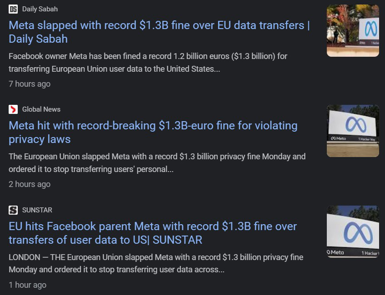Click the snippet starting 'Facebook owner Meta has been fined'

[x=148, y=63]
